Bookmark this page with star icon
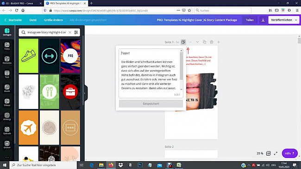The height and width of the screenshot is (169, 301). (189, 10)
